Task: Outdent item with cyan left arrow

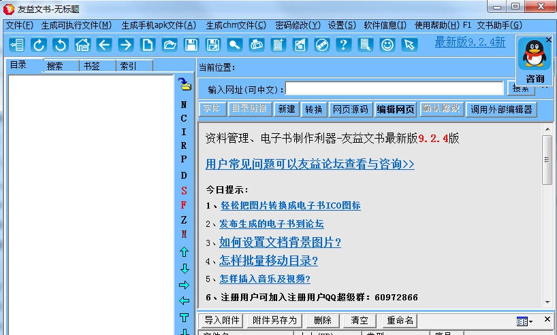Action: coord(184,300)
